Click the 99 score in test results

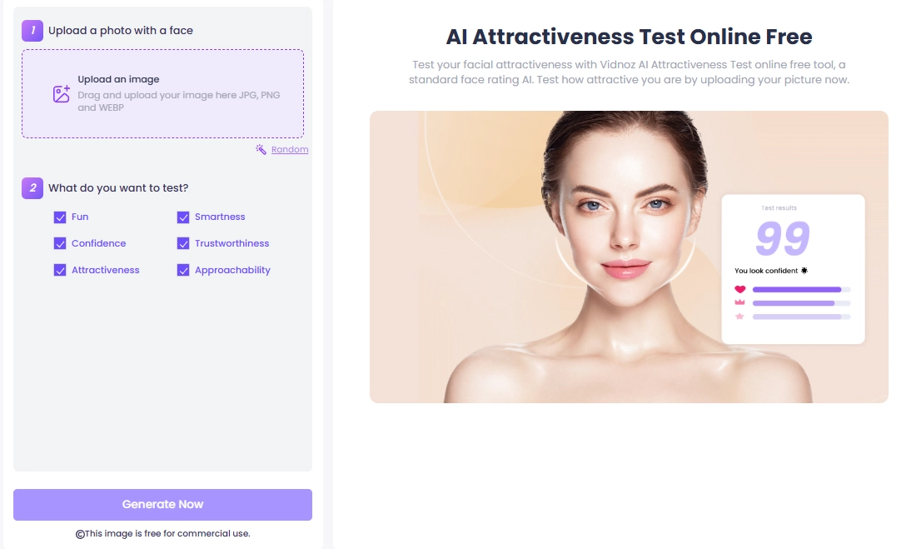pyautogui.click(x=783, y=239)
